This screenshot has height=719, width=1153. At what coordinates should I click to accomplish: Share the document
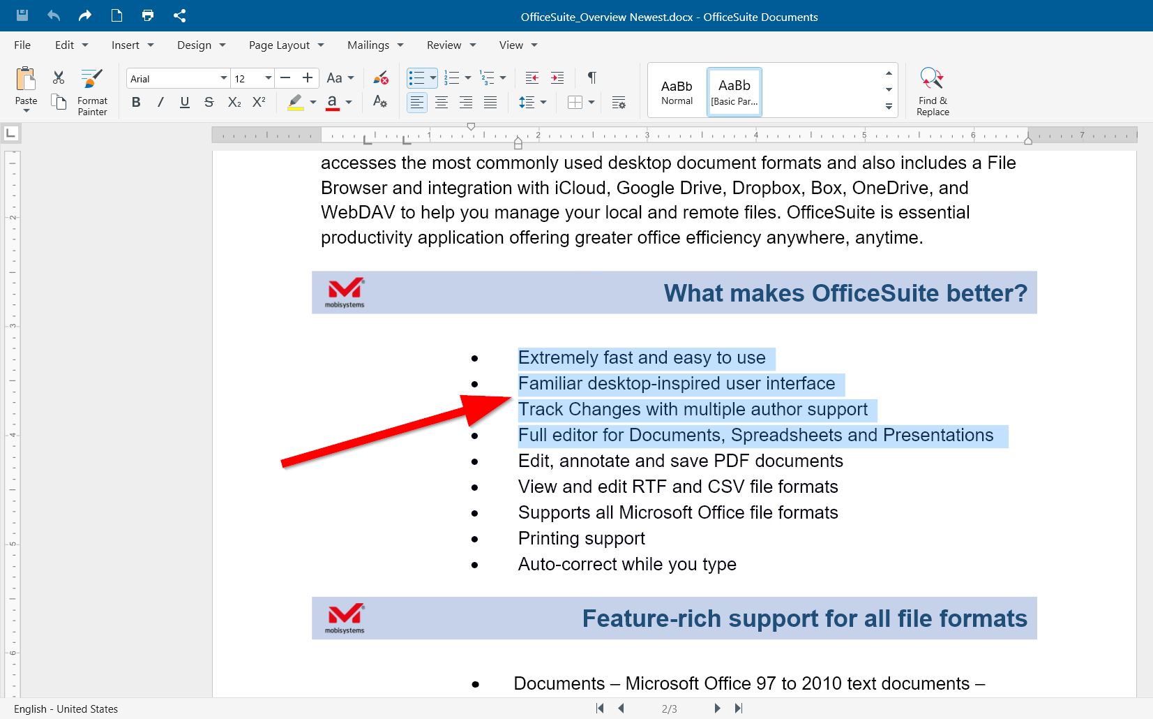point(179,15)
